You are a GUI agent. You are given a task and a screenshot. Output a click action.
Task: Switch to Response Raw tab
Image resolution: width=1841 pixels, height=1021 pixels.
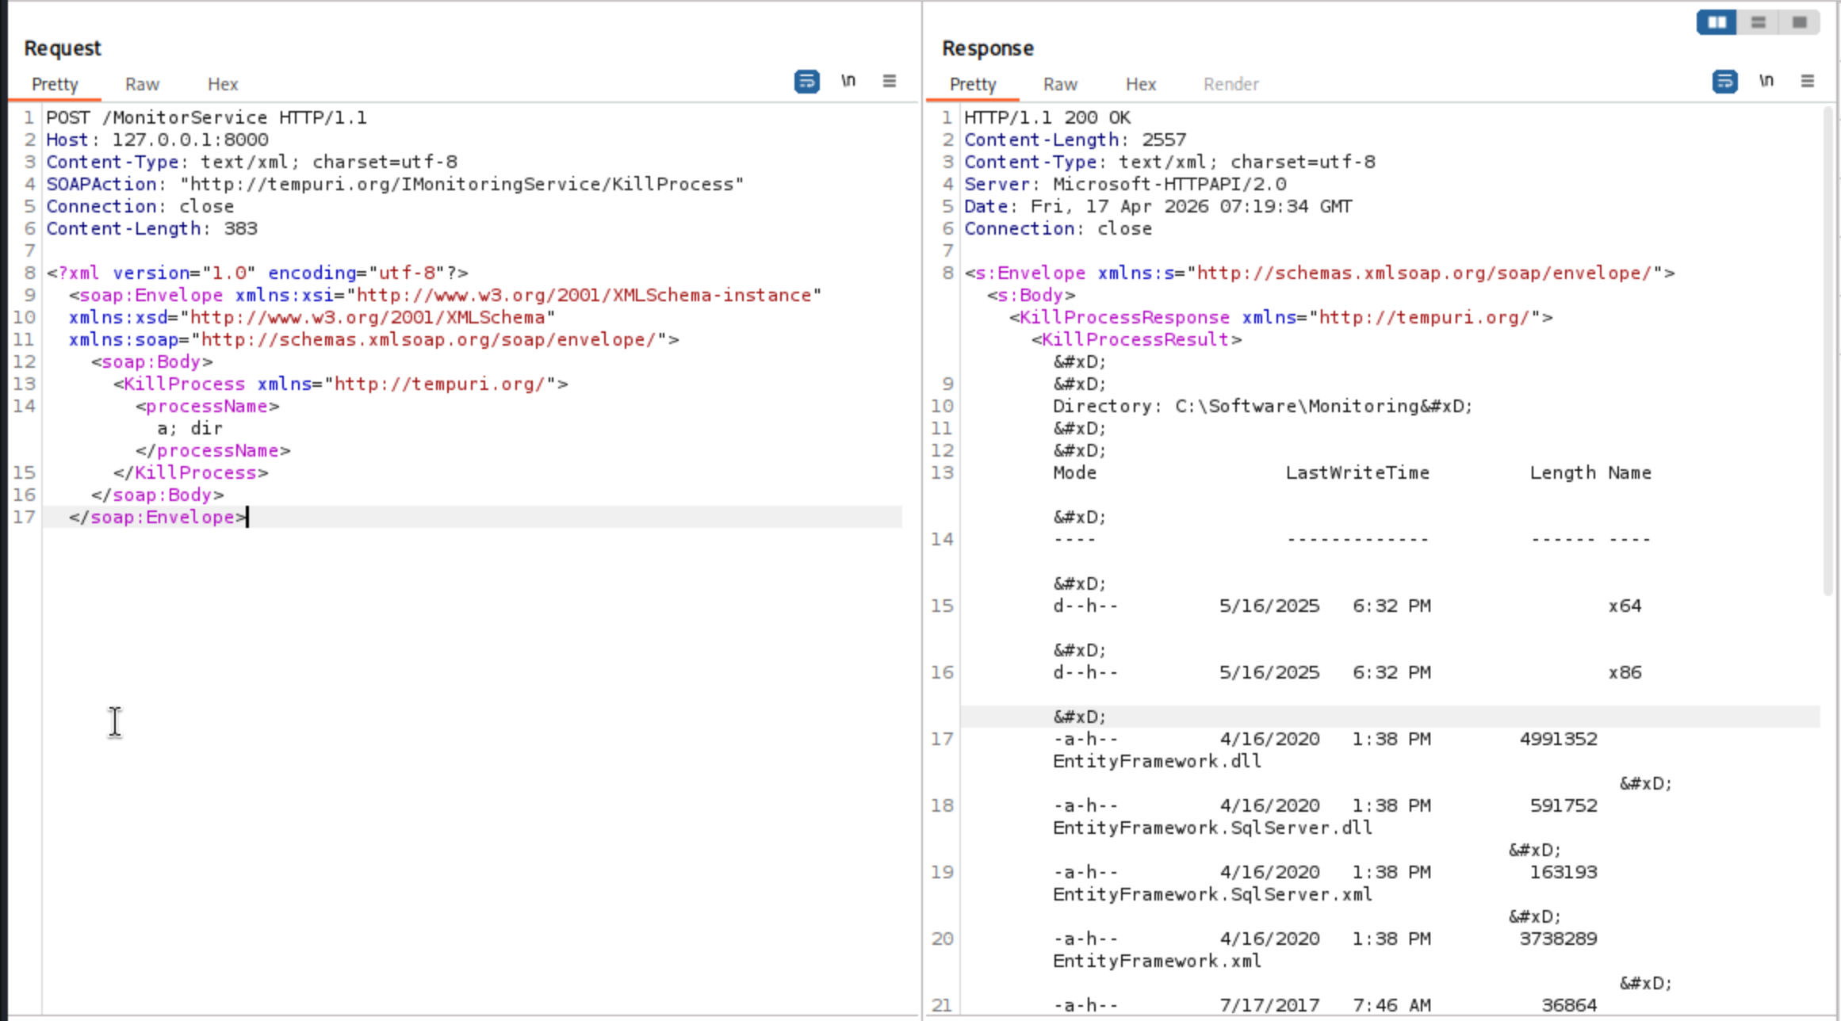coord(1060,84)
